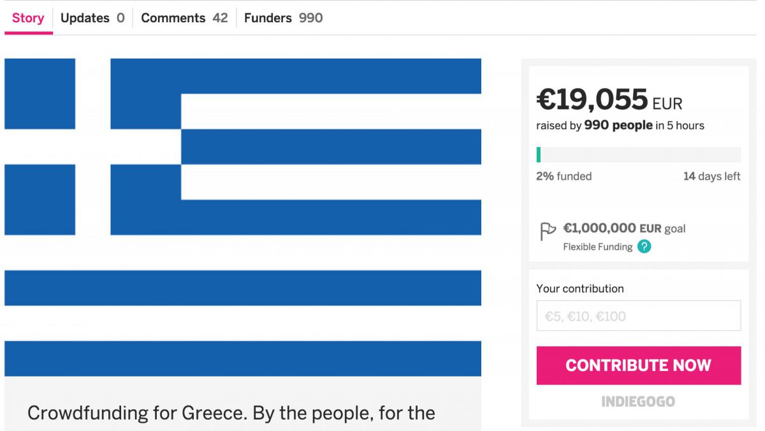Click the "14 days left" label

coord(711,177)
